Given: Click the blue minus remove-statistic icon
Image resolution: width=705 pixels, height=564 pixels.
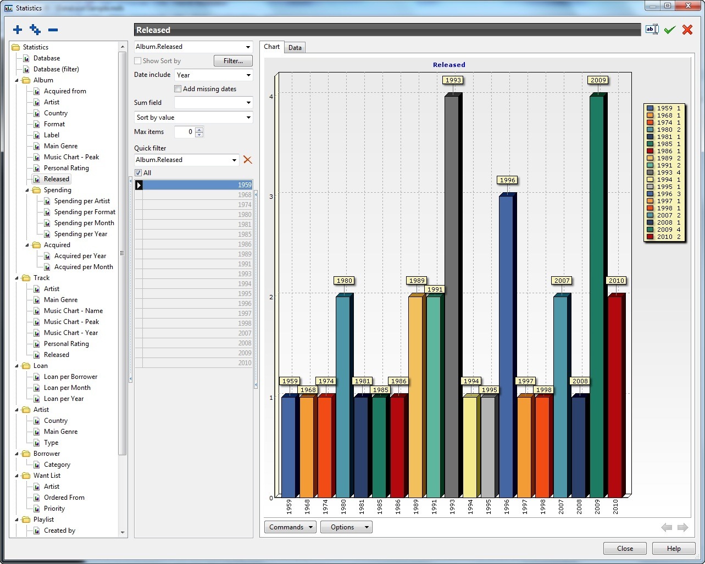Looking at the screenshot, I should [53, 30].
